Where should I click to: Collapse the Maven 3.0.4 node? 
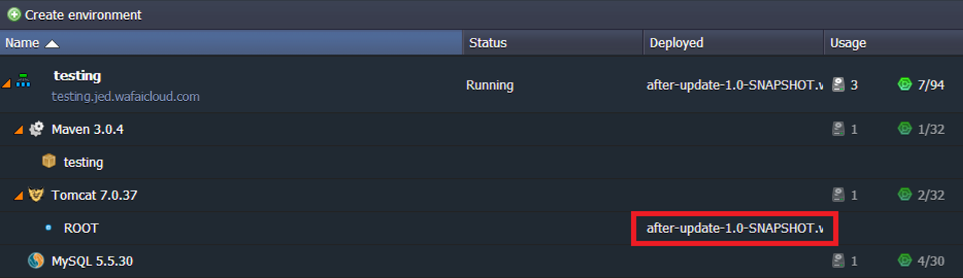(18, 130)
